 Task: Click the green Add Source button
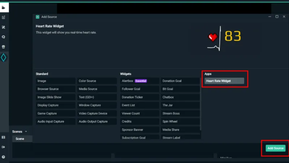tap(276, 148)
